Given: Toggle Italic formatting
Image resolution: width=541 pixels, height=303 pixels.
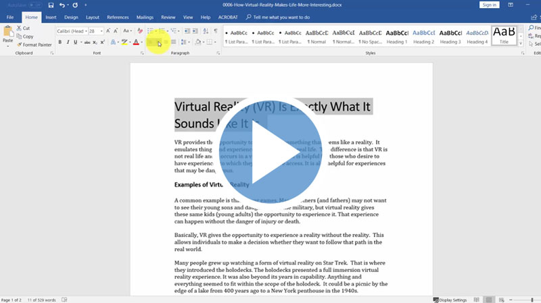Looking at the screenshot, I should click(x=68, y=42).
